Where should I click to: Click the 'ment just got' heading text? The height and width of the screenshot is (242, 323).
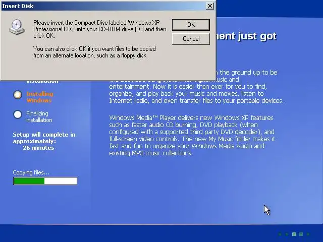(x=246, y=36)
